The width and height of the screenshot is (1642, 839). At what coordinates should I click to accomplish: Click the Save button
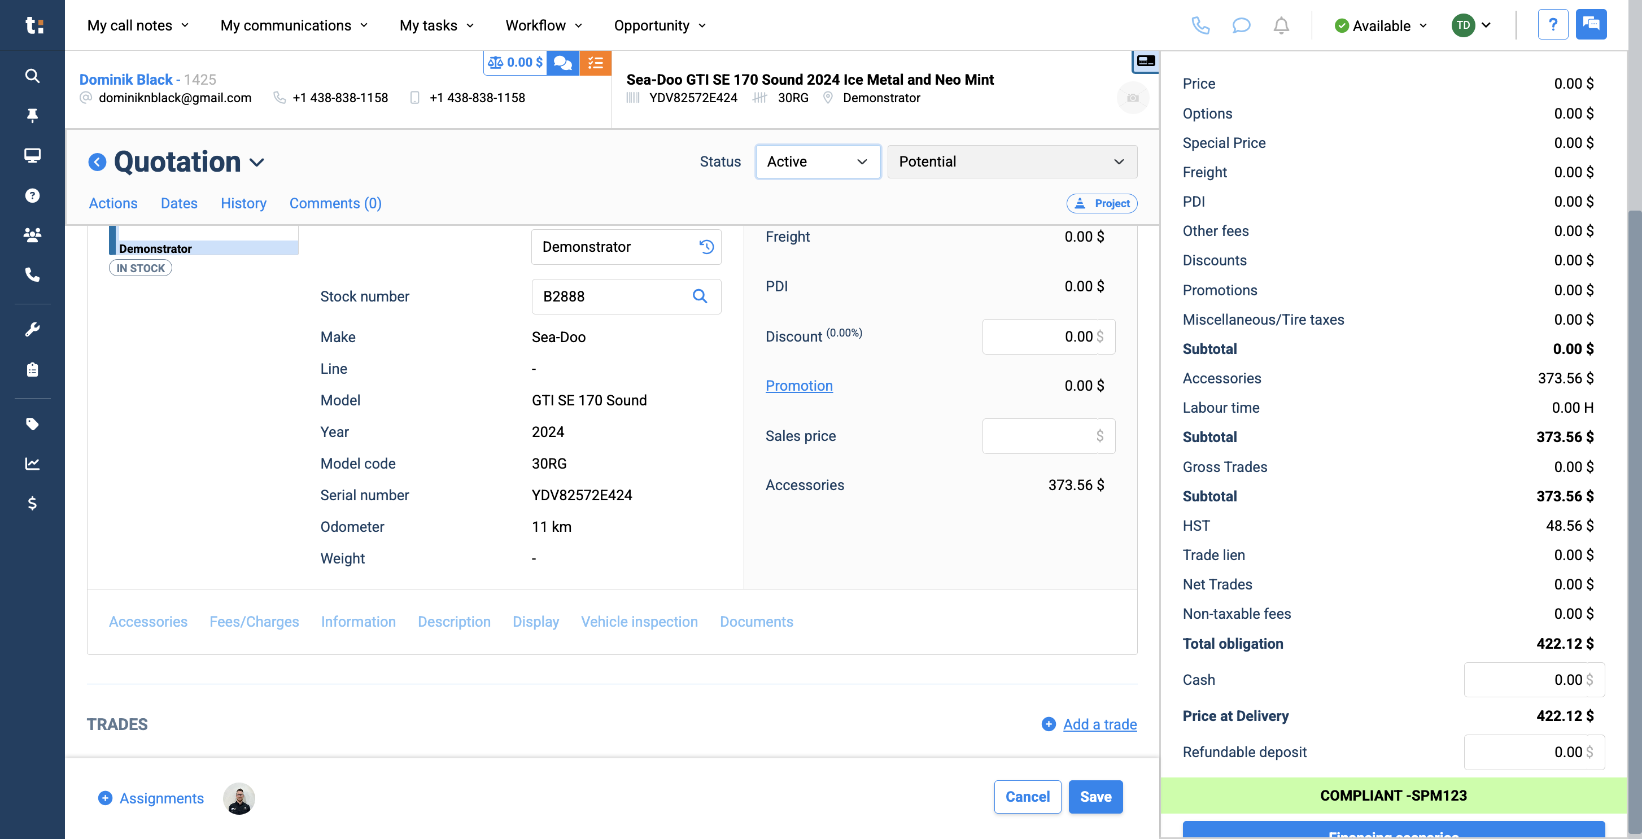point(1095,796)
